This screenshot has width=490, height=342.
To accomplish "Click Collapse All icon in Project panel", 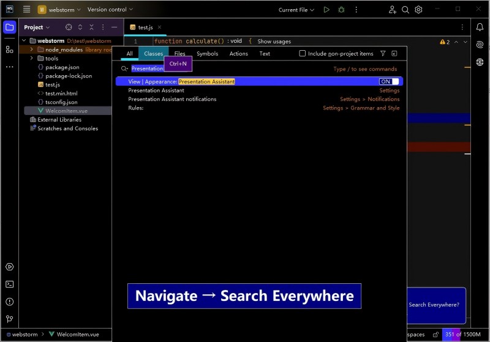I will [91, 27].
